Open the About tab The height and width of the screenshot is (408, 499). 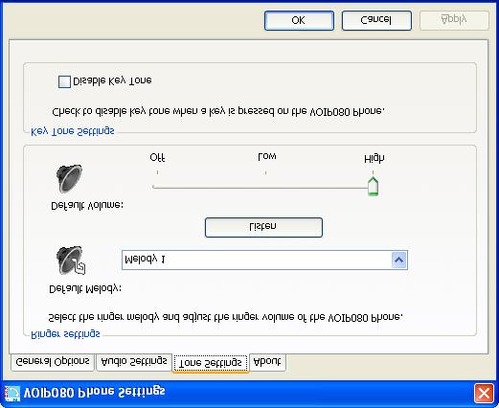(x=267, y=362)
